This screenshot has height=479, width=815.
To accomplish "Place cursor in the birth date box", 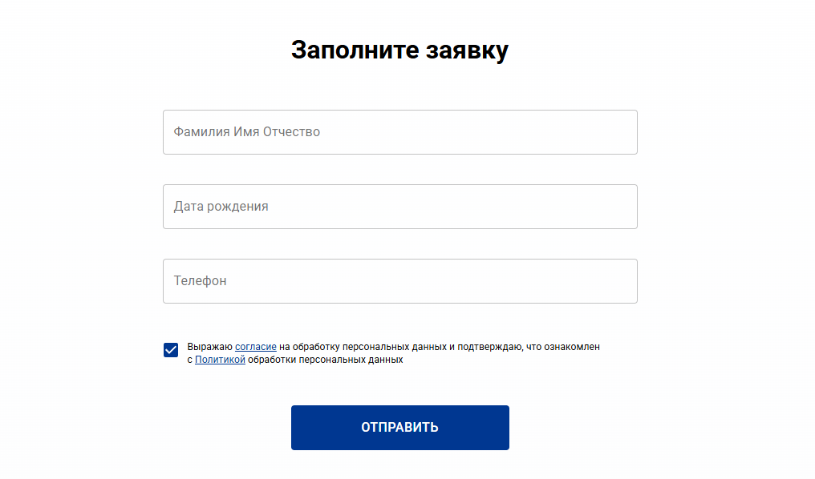I will (399, 207).
